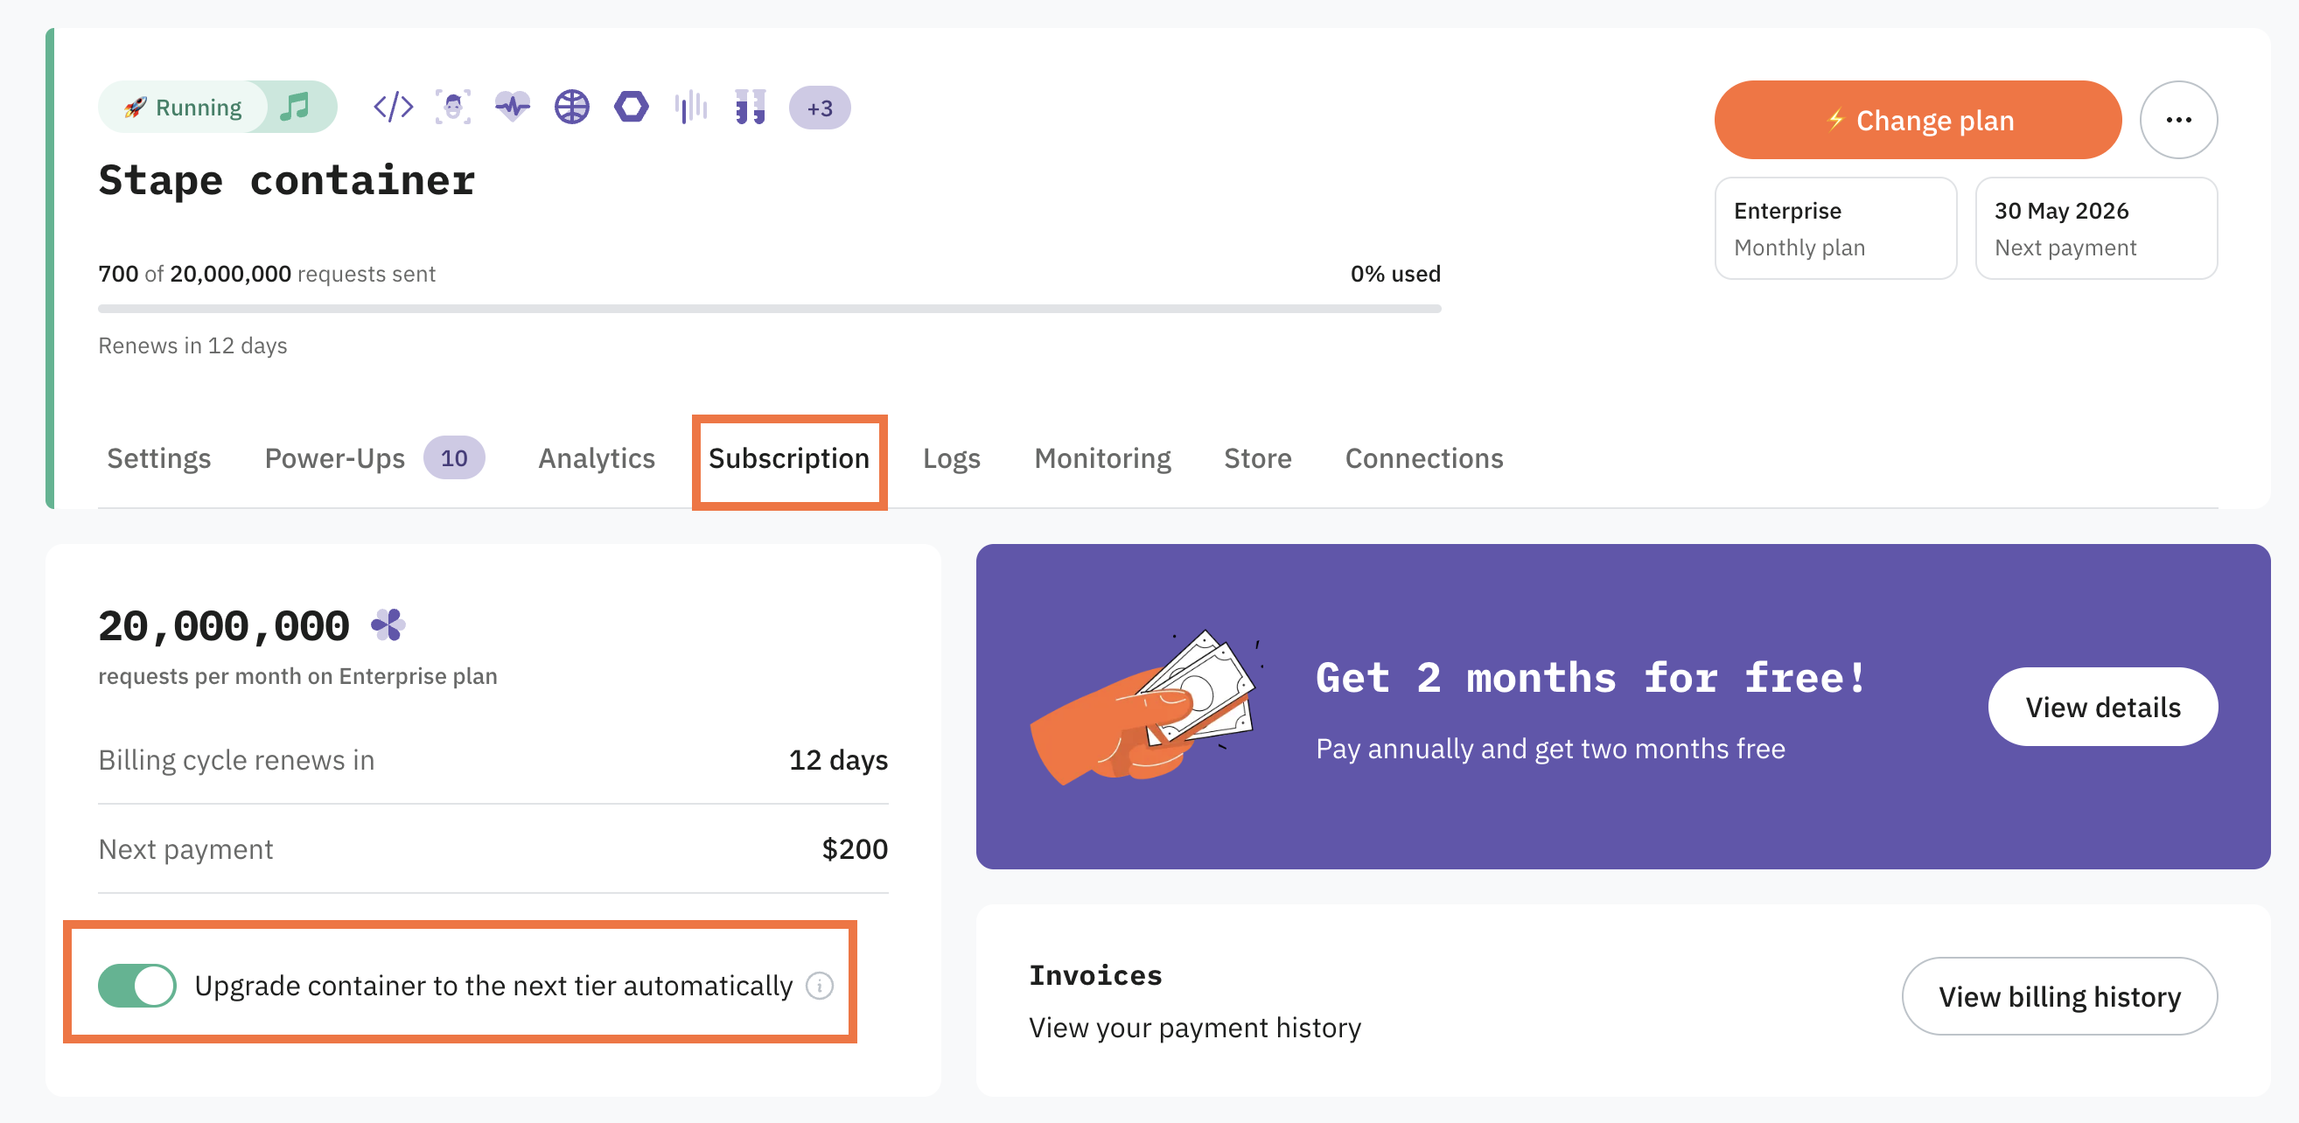Screen dimensions: 2299x1123
Task: Click the "$200" next payment value
Action: (854, 849)
